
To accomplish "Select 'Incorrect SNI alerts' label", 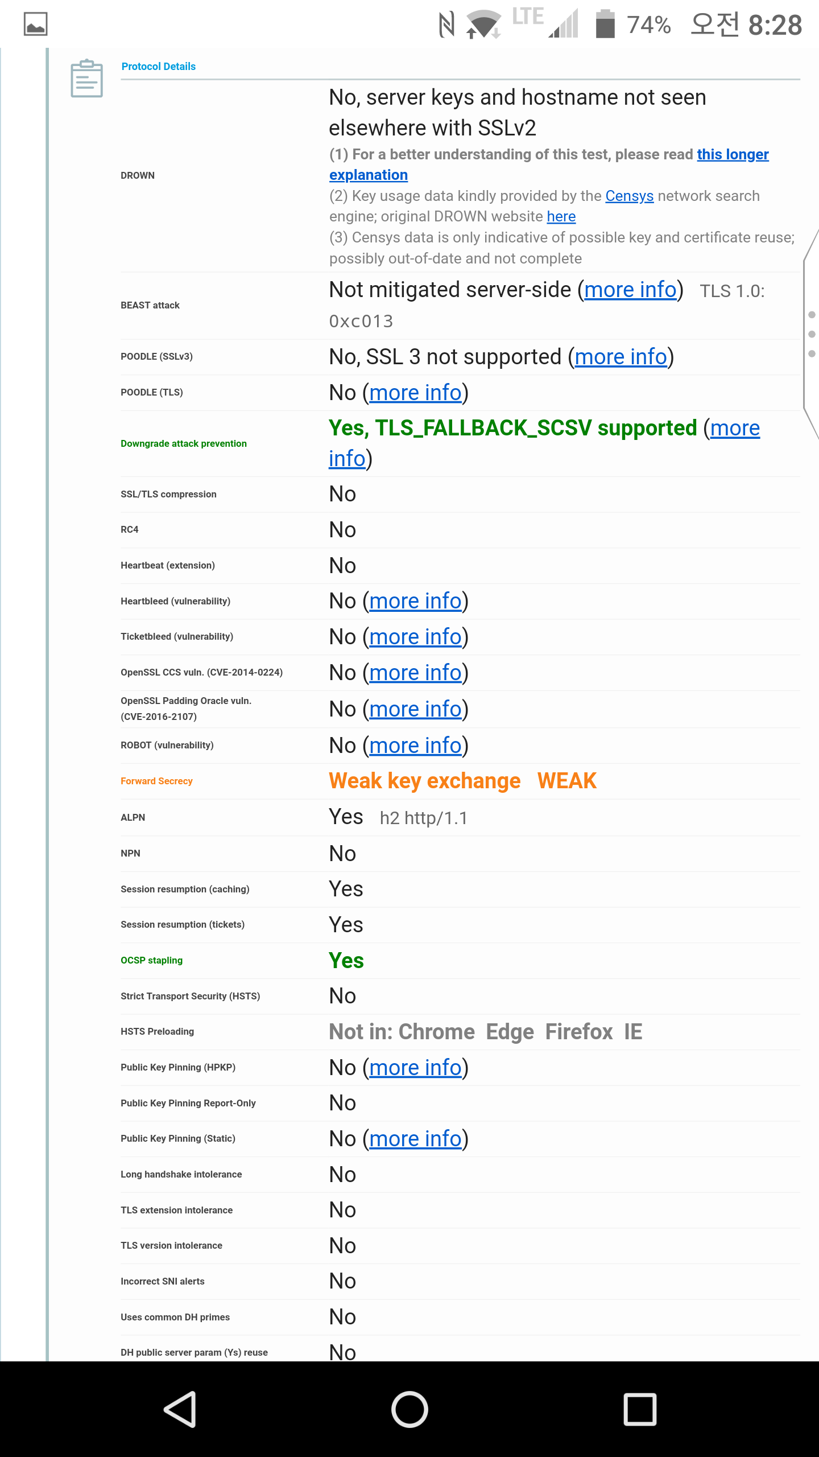I will 163,1281.
